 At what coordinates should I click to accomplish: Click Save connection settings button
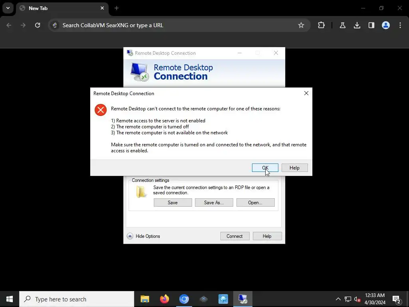pyautogui.click(x=173, y=202)
